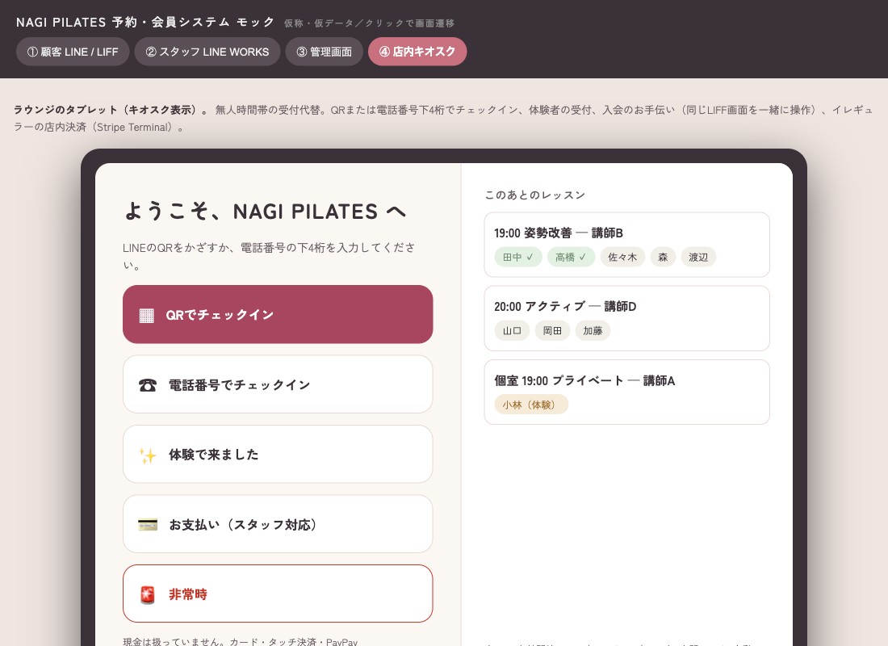Open お支払い(スタッフ対応) button label
The image size is (888, 646).
click(242, 525)
